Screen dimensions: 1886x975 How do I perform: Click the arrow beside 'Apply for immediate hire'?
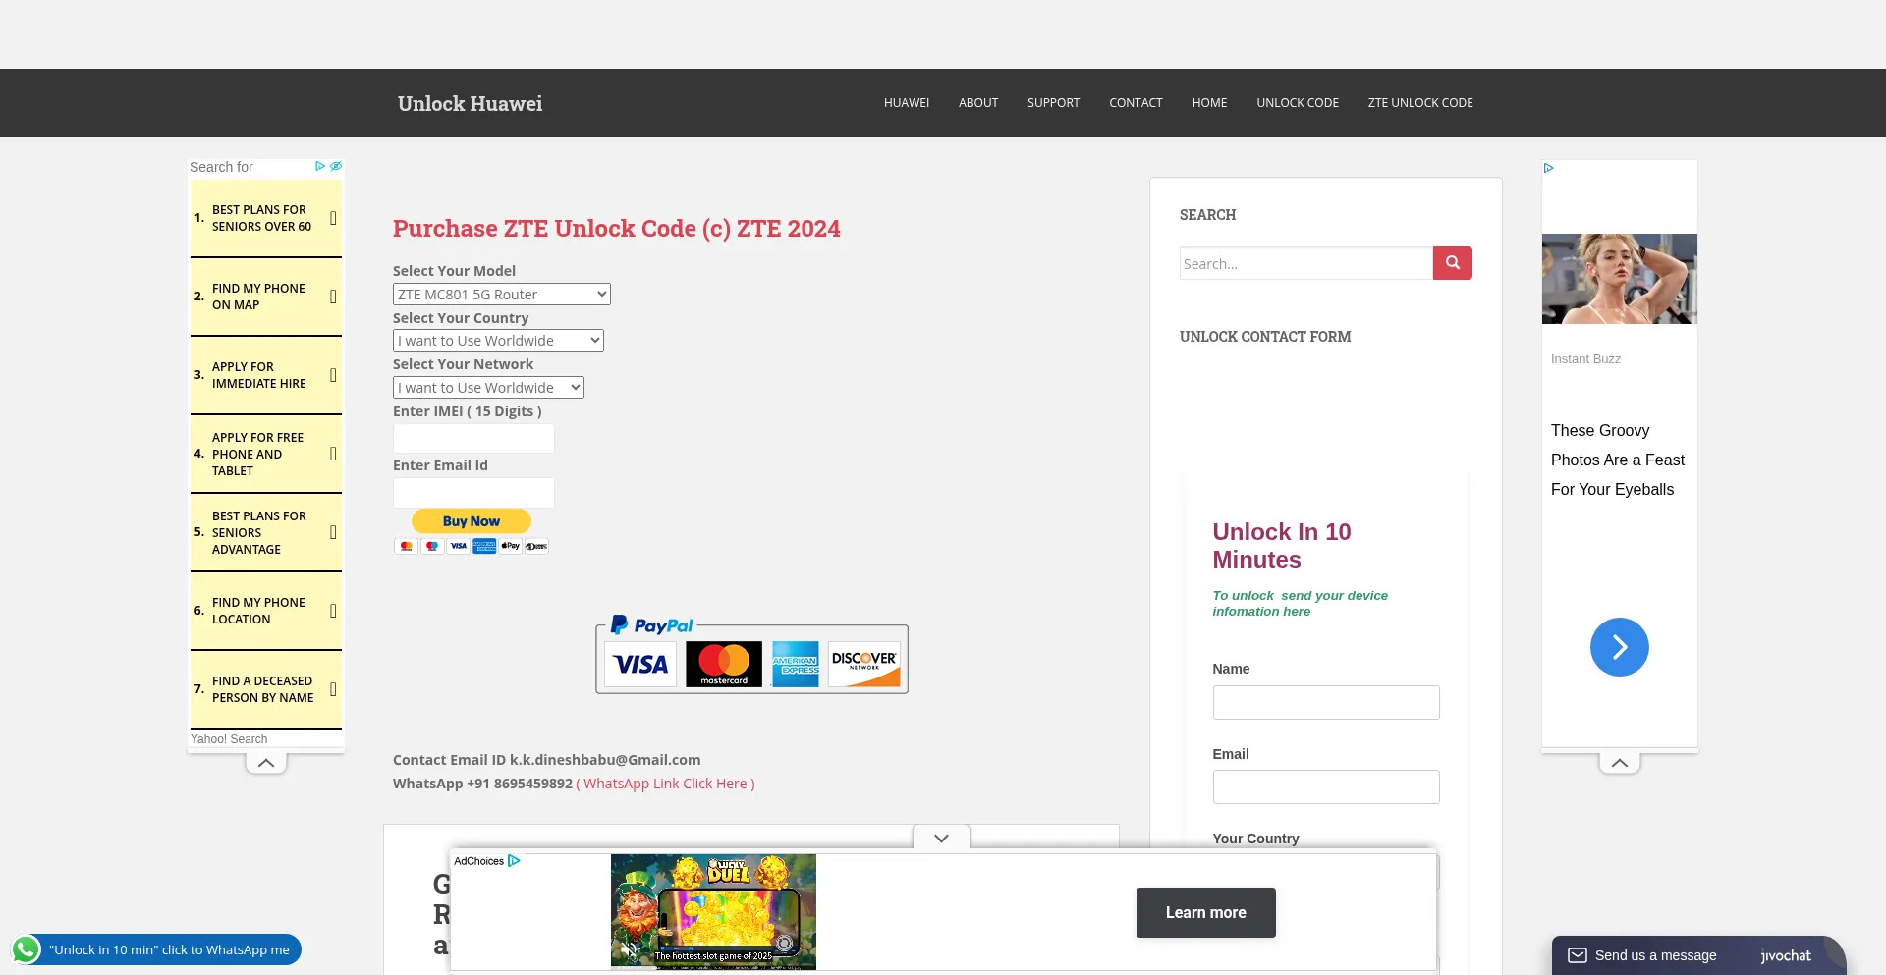click(333, 375)
